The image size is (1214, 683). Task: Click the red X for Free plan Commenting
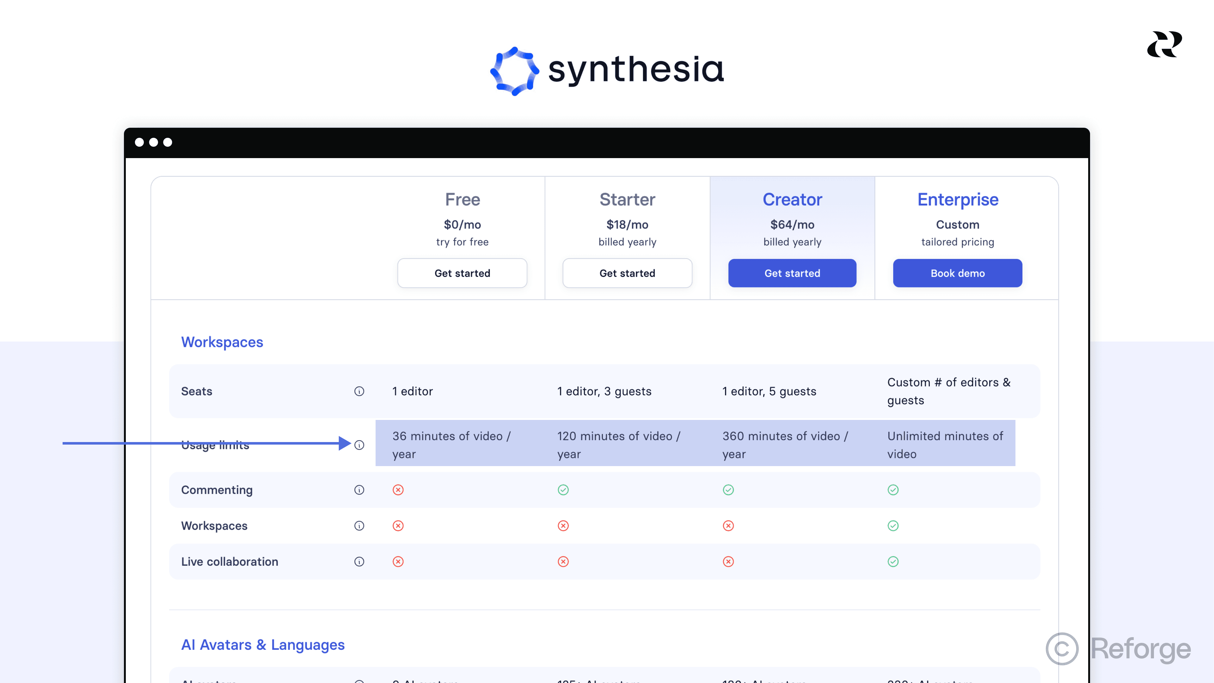coord(398,490)
